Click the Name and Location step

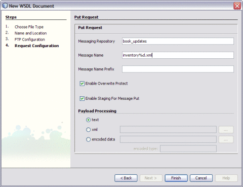(30, 33)
